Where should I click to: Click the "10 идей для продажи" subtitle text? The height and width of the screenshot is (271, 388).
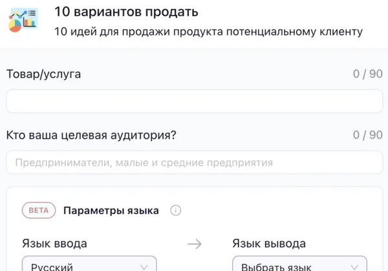(208, 31)
